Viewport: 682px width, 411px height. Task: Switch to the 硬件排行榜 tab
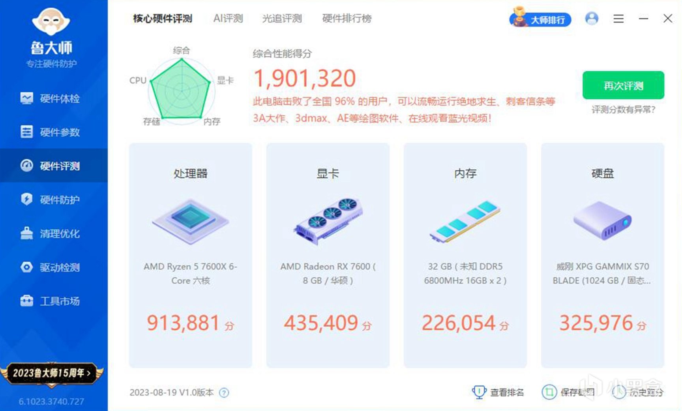tap(347, 19)
